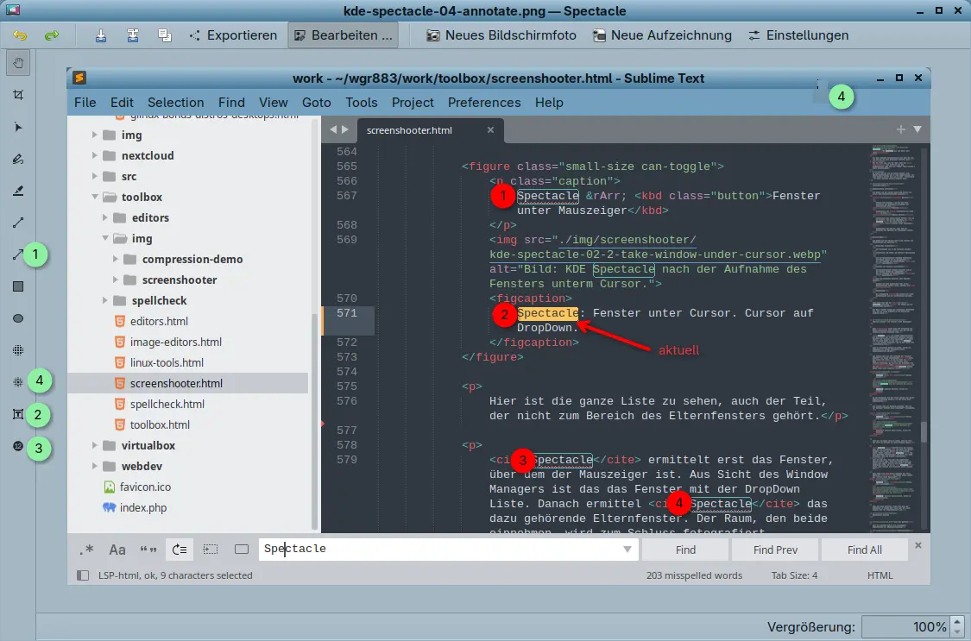Toggle regular expression search in Sublime find panel
The width and height of the screenshot is (971, 641).
[x=86, y=550]
